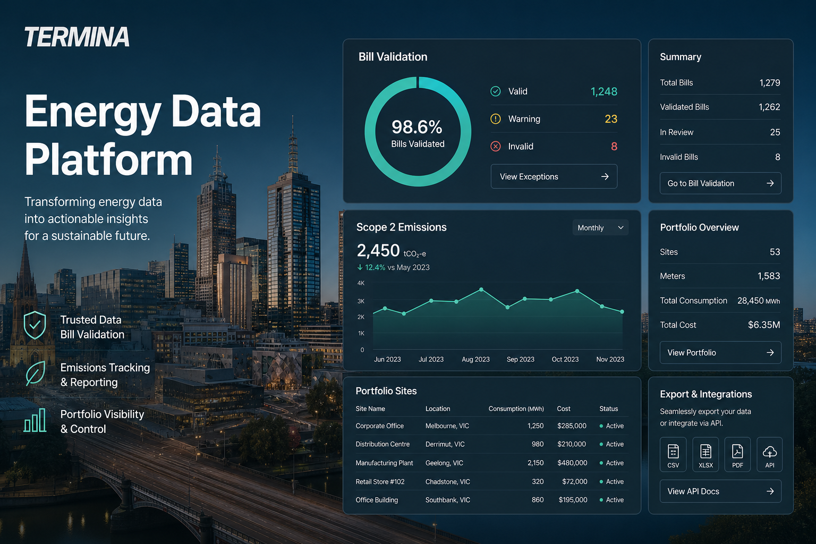Click the Warning count 23

coord(611,119)
